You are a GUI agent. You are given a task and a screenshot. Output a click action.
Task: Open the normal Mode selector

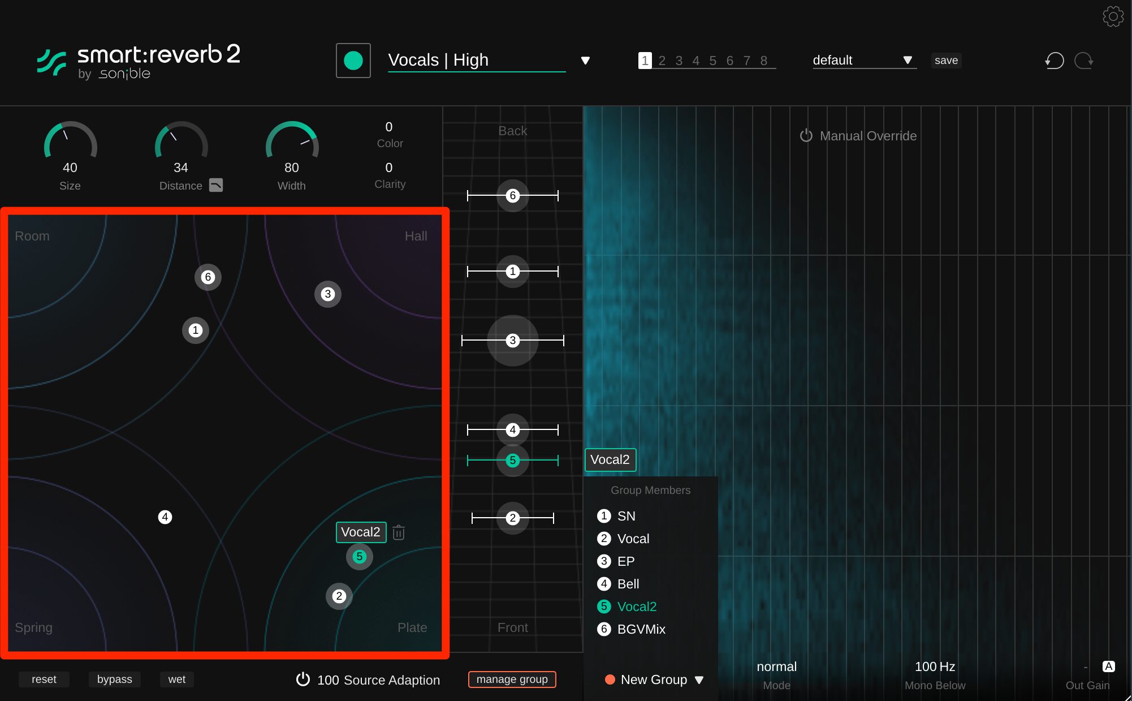pyautogui.click(x=777, y=666)
